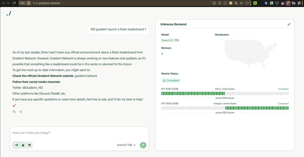Viewport: 304px width, 157px height.
Task: Click the Plano RTX 5090 progress bar
Action: 225,93
